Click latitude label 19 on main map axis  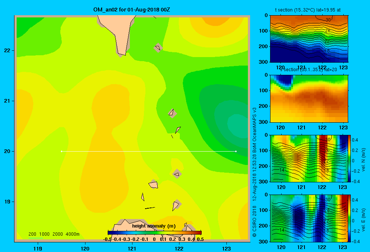click(7, 202)
